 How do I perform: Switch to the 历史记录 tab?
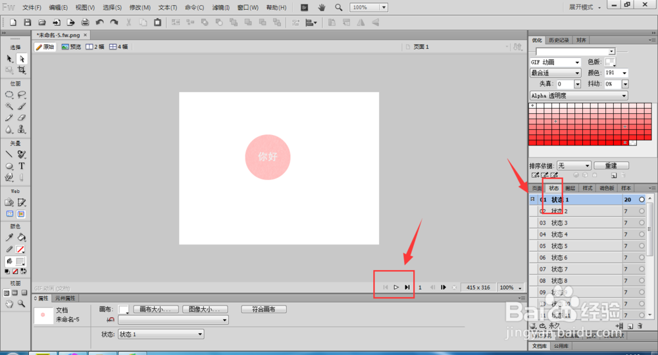coord(559,40)
